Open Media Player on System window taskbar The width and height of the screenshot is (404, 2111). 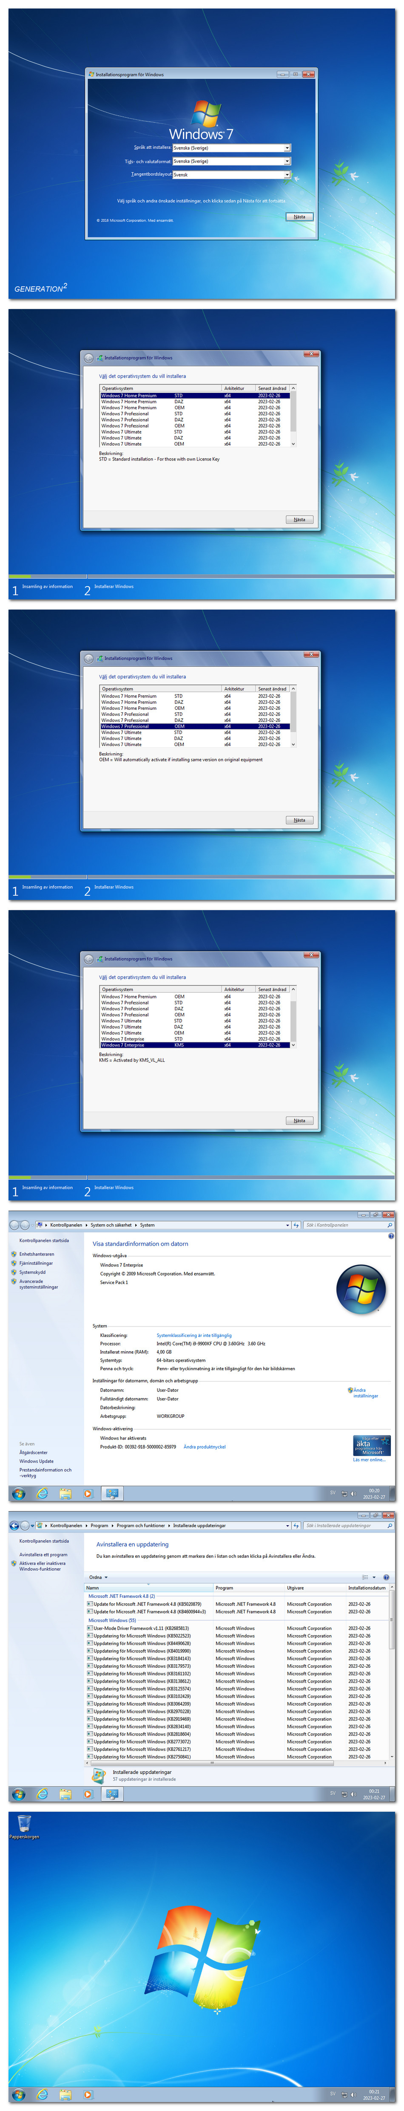point(88,1493)
